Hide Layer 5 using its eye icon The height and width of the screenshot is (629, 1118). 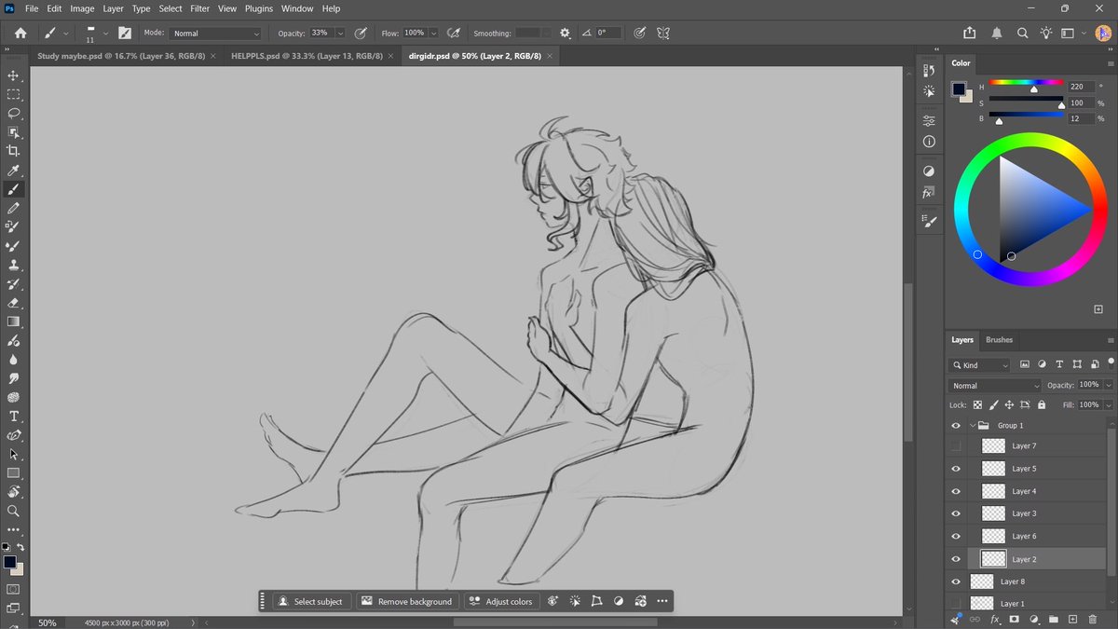[x=956, y=469]
